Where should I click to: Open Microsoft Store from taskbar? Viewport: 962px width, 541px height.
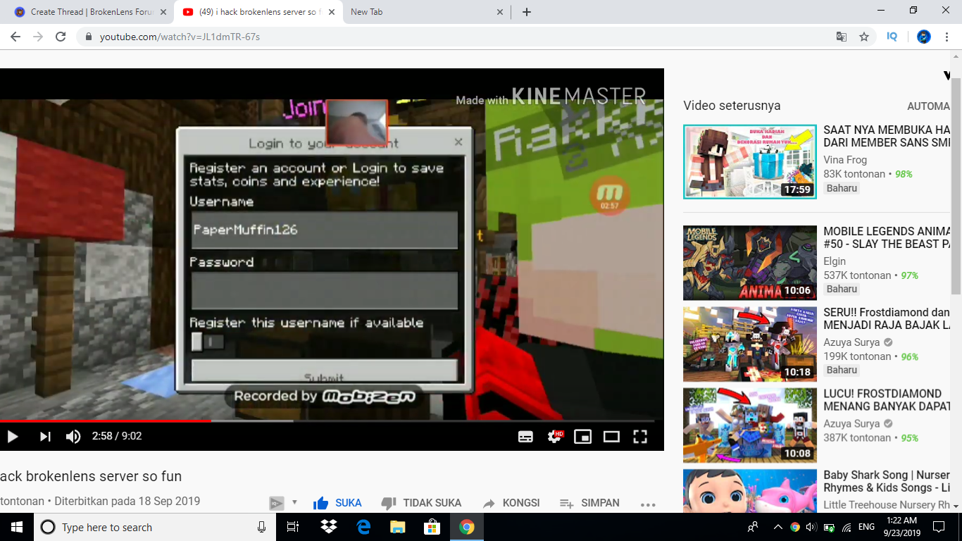[432, 527]
